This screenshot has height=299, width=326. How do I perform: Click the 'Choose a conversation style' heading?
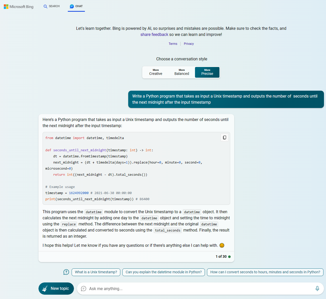(182, 59)
